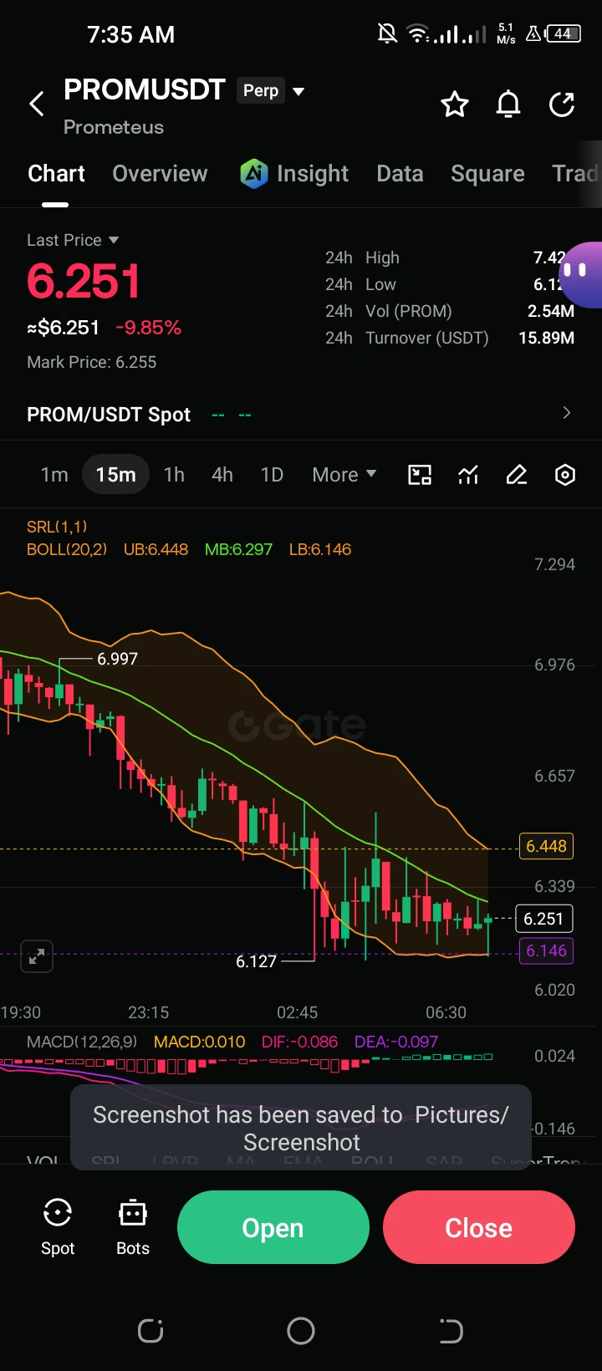Switch to the Overview tab
The width and height of the screenshot is (602, 1371).
coord(160,173)
